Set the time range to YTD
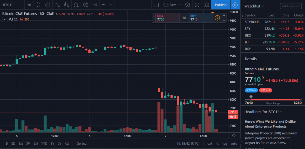This screenshot has width=305, height=149. (x=44, y=143)
